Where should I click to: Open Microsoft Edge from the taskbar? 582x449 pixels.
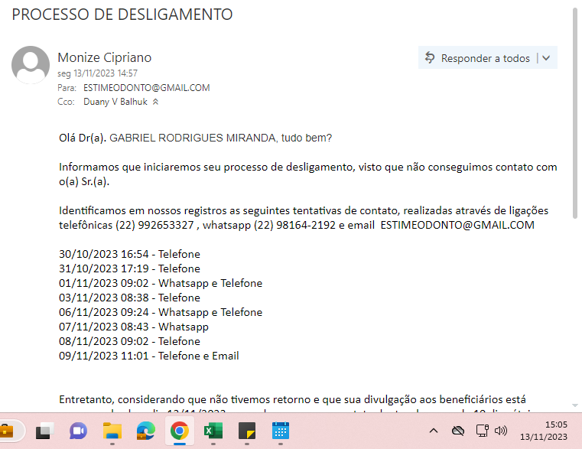point(145,431)
